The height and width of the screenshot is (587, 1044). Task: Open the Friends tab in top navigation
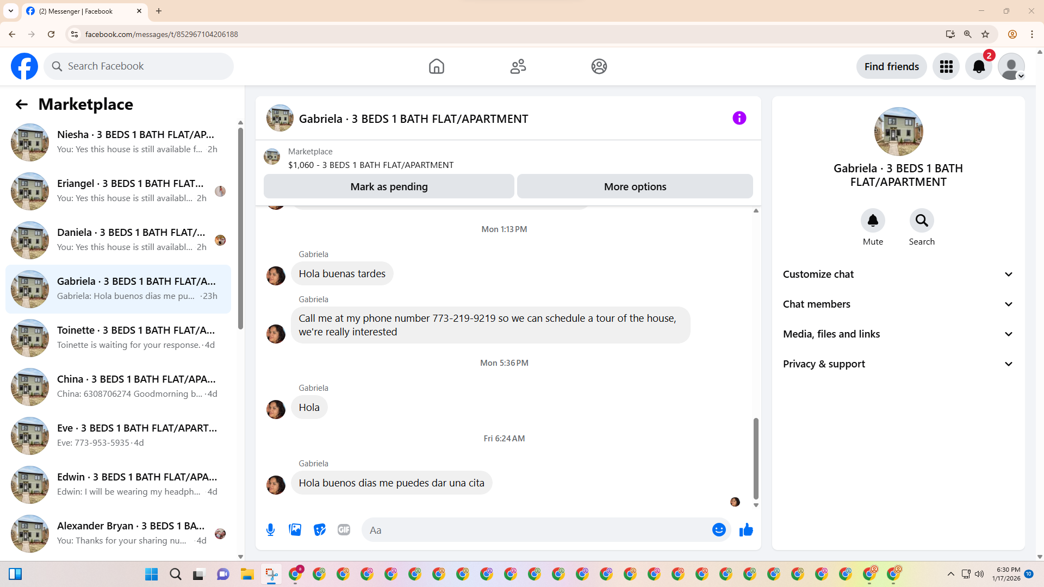tap(518, 66)
